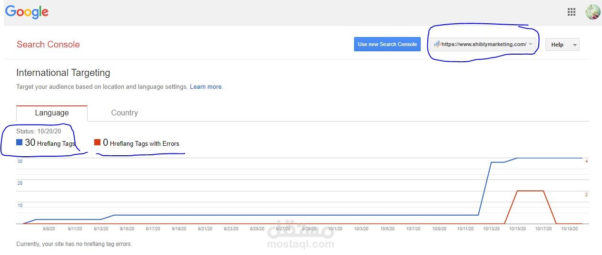Screen dimensions: 602x255
Task: Click the Google account profile avatar
Action: click(592, 12)
